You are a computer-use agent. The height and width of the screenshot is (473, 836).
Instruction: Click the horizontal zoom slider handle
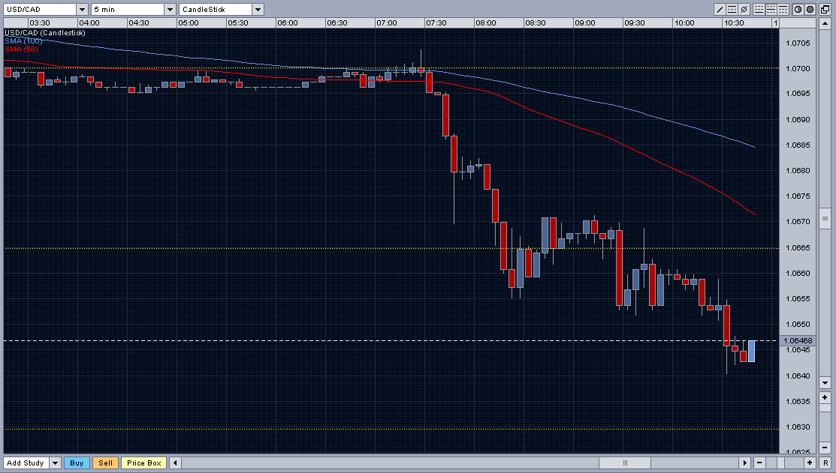click(x=780, y=463)
